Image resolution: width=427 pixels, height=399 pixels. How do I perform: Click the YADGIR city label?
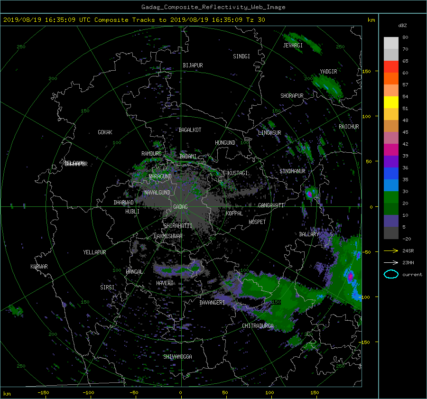[x=328, y=72]
